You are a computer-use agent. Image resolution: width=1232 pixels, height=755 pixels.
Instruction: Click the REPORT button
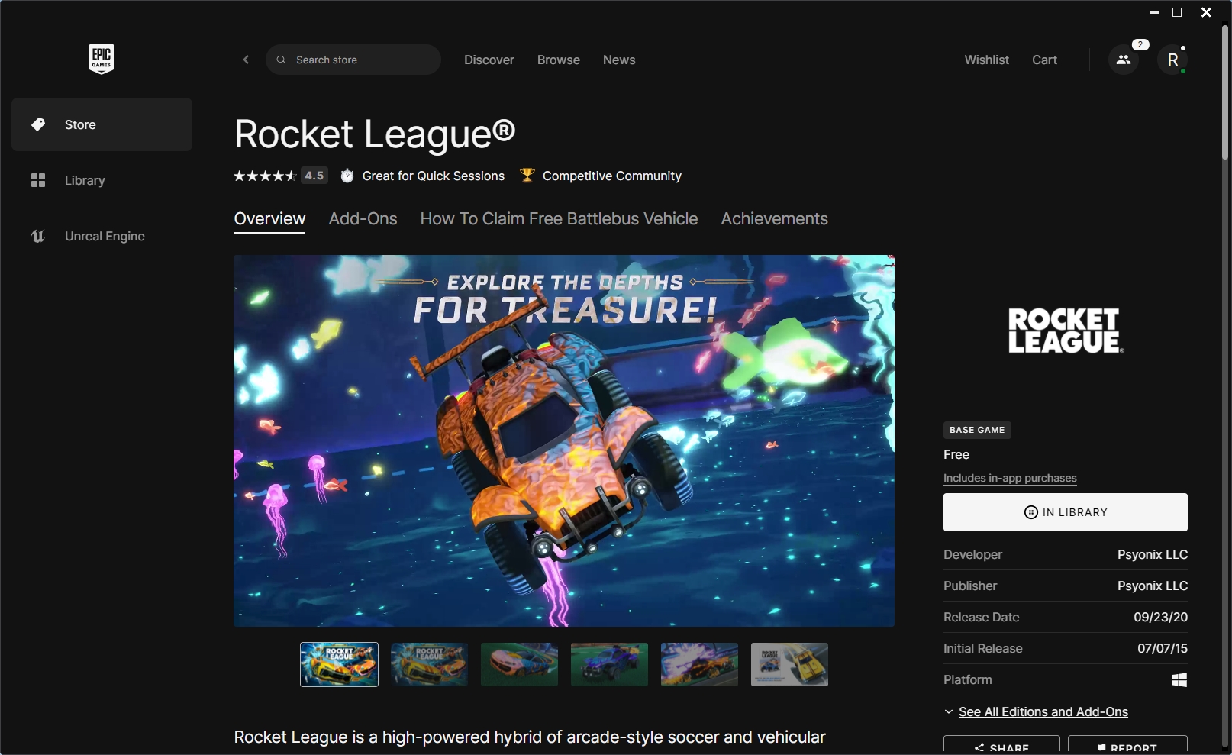pos(1127,745)
